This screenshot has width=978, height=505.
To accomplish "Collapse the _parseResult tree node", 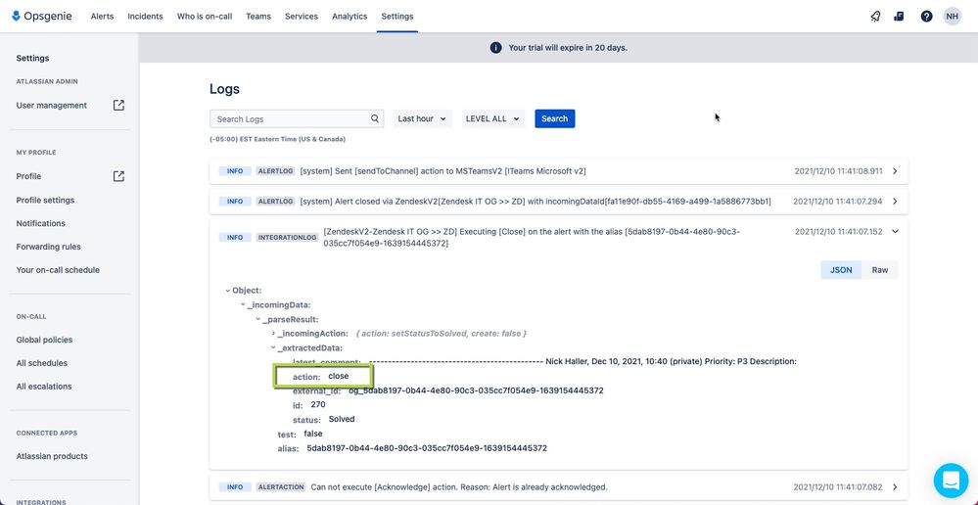I will tap(257, 319).
